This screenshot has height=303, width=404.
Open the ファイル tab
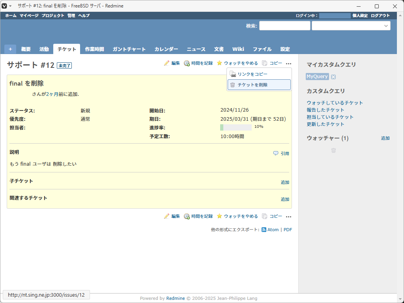pyautogui.click(x=262, y=49)
